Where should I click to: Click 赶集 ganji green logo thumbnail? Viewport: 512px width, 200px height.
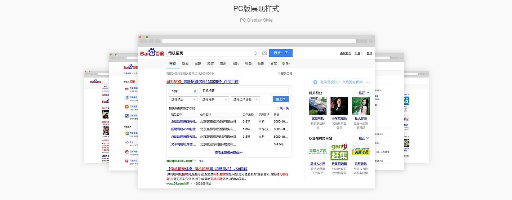[x=339, y=152]
